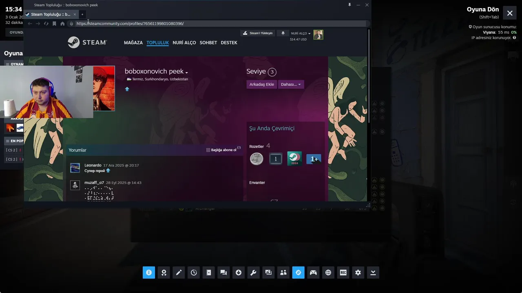Click the browser window resize grip
Viewport: 522px width, 293px height.
coord(368,206)
